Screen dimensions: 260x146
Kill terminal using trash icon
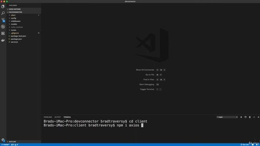coord(250,117)
